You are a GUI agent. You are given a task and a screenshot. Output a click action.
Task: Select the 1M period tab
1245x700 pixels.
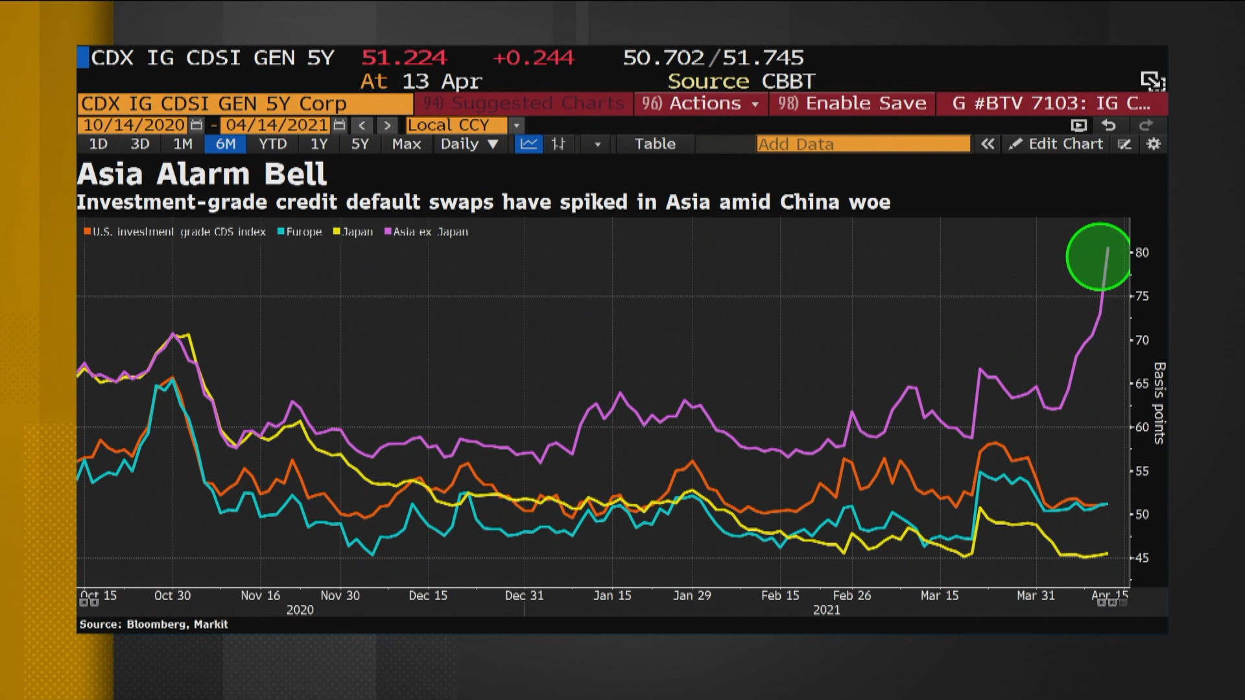[x=183, y=144]
